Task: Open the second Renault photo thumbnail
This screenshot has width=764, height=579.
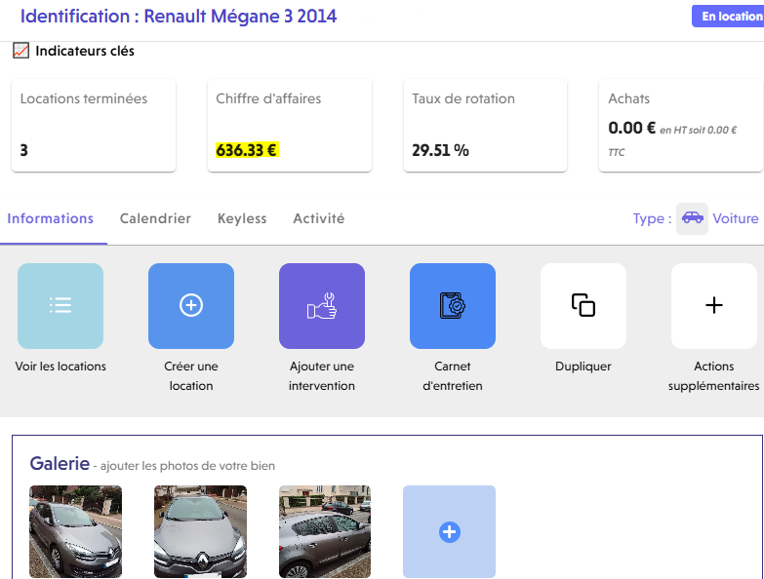Action: 200,531
